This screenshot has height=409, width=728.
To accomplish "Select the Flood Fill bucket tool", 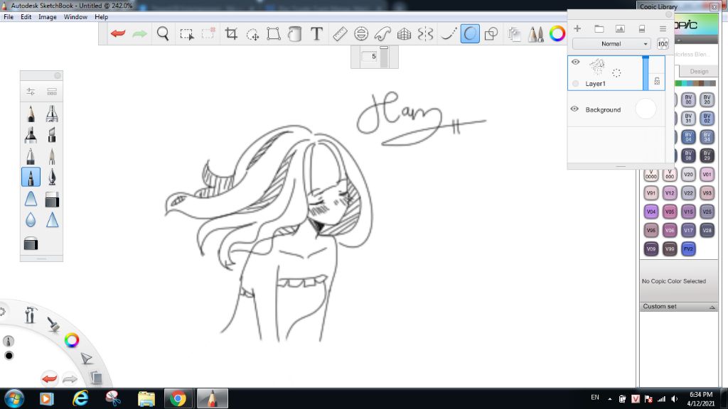I will 294,34.
